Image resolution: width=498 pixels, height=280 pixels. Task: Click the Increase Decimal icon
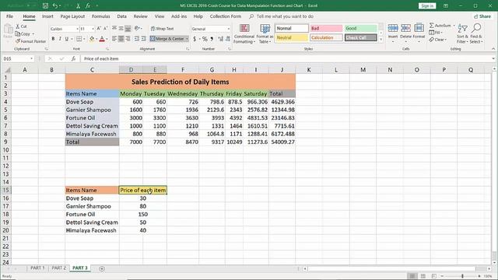click(221, 39)
